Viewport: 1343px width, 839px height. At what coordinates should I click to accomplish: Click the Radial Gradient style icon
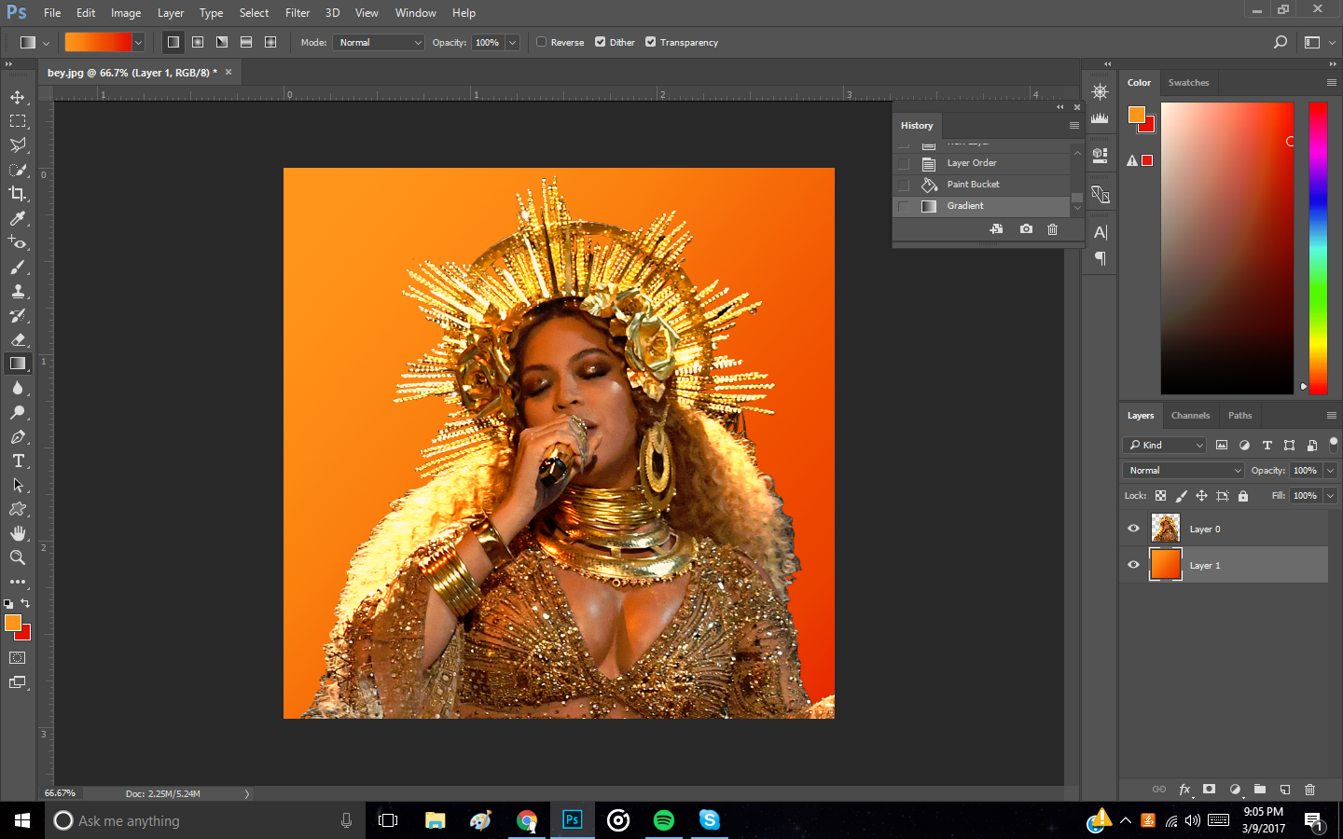pyautogui.click(x=198, y=42)
